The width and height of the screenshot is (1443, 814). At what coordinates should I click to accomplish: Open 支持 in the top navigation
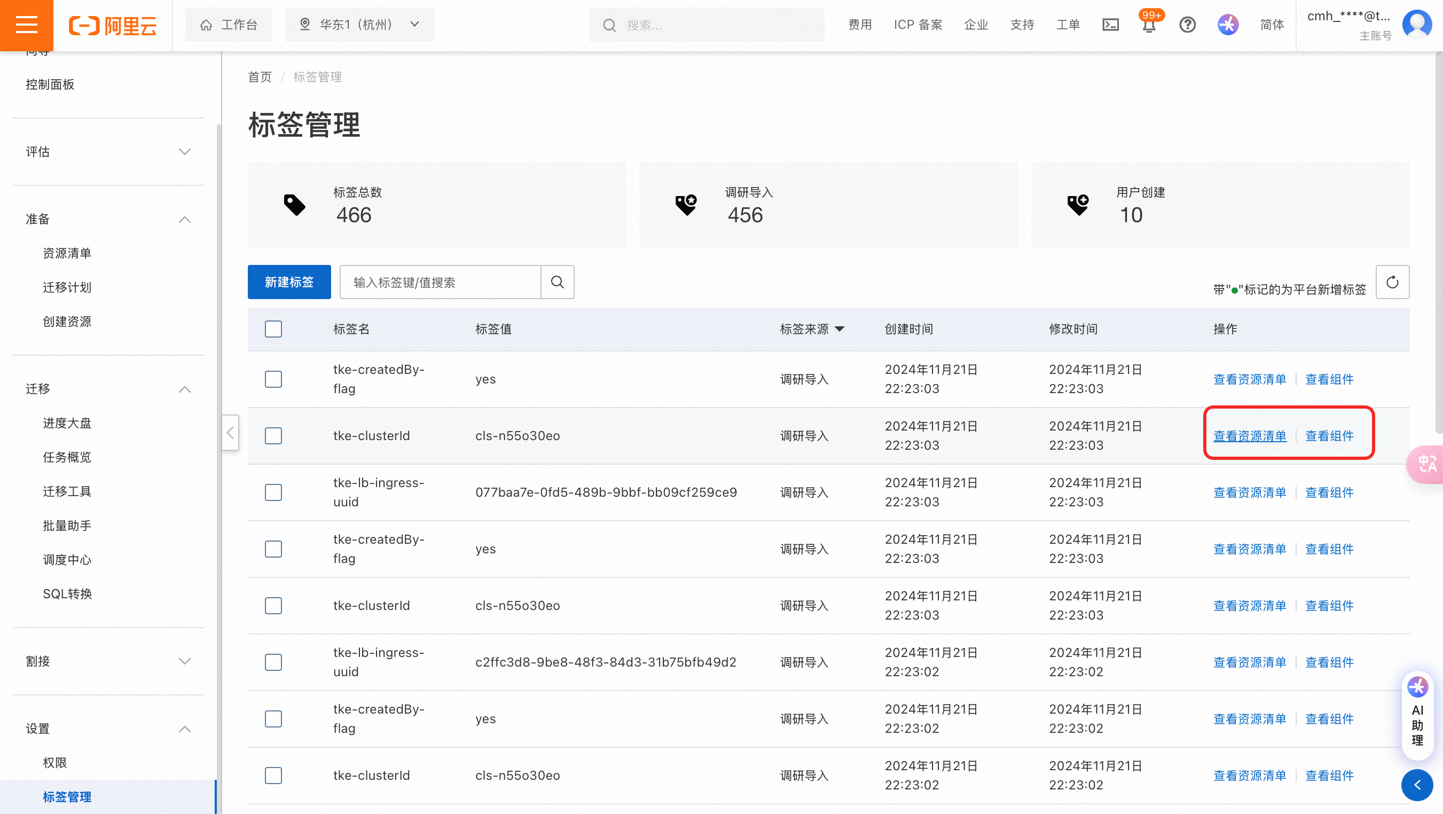click(x=1022, y=25)
